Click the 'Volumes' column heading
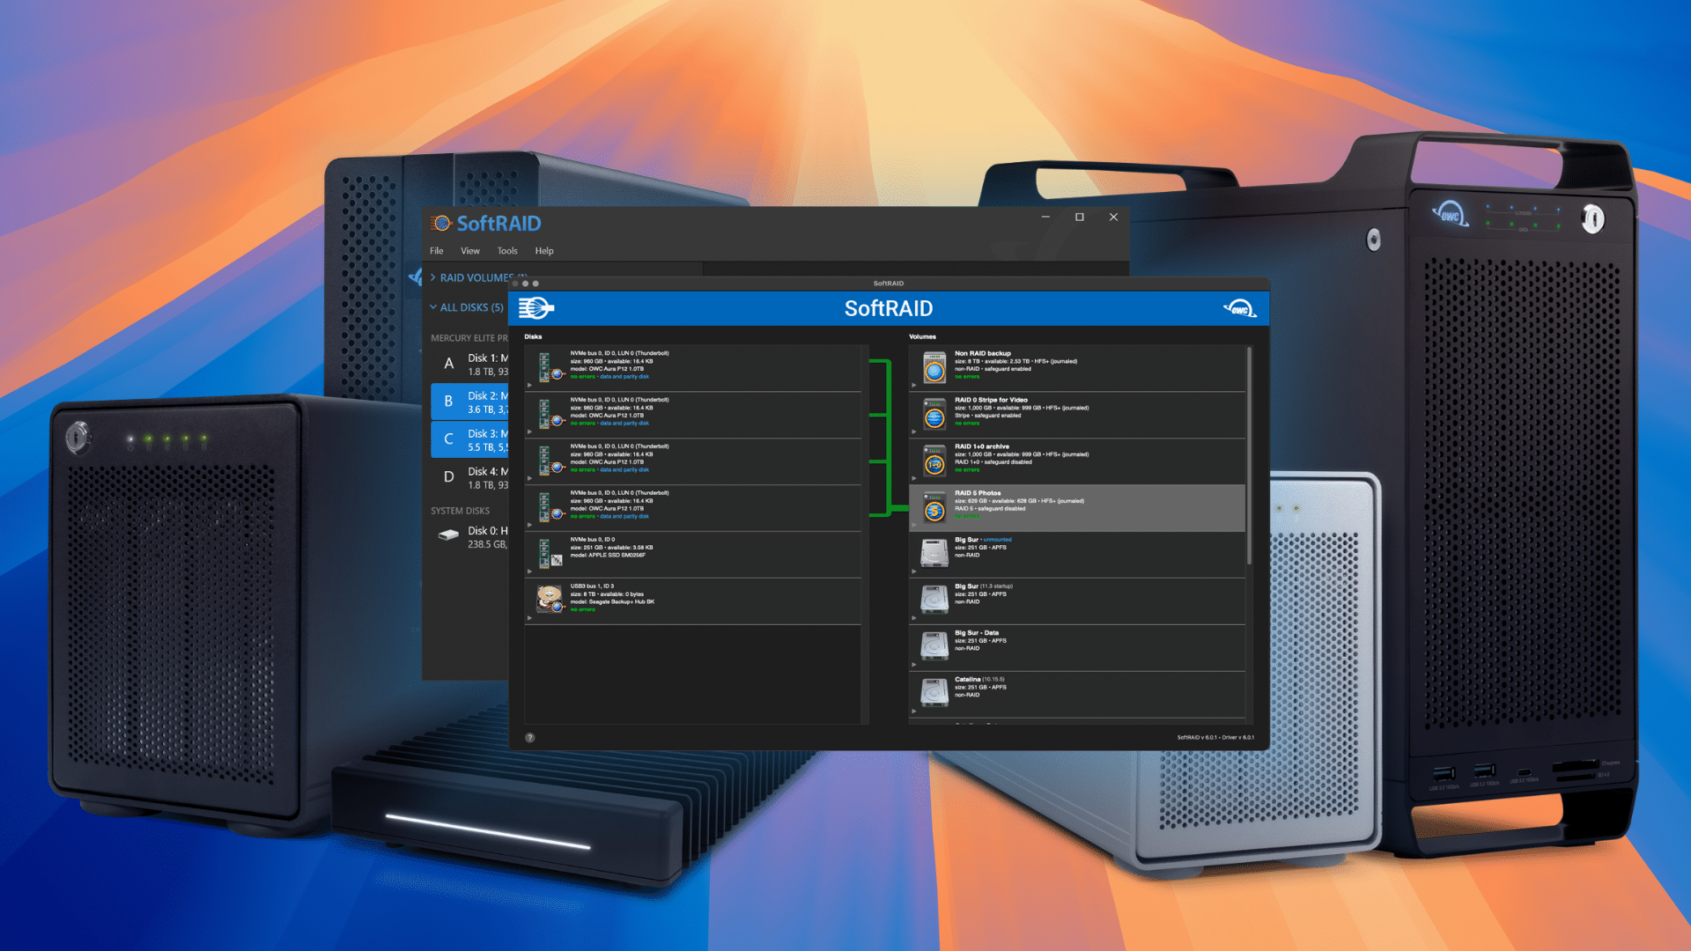 [x=922, y=336]
